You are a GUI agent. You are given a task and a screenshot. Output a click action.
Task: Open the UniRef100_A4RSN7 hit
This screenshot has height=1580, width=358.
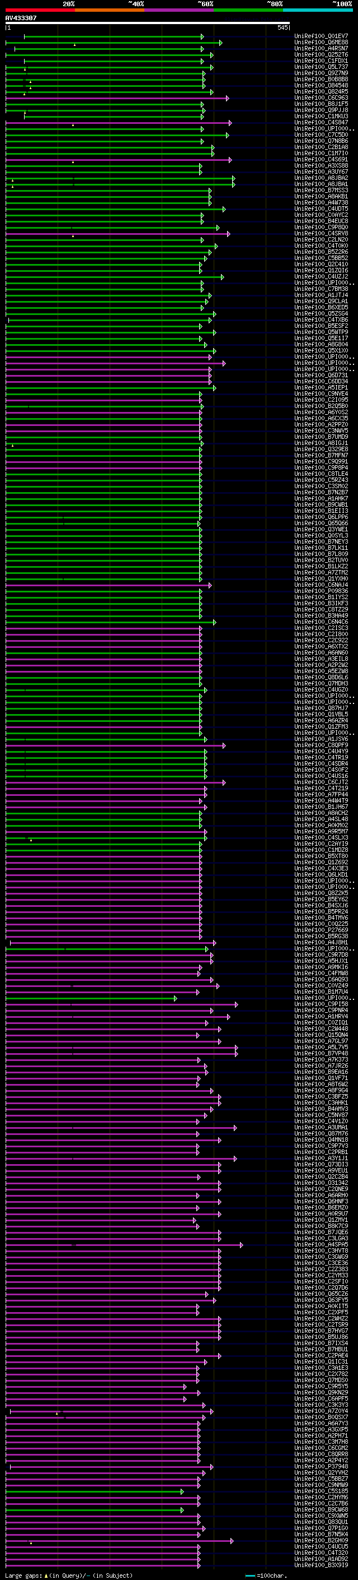(321, 48)
